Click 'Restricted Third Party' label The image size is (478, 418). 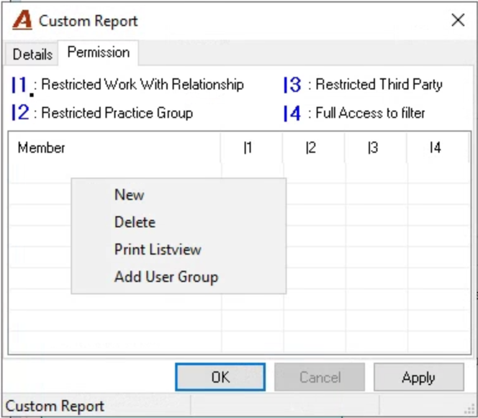coord(379,84)
